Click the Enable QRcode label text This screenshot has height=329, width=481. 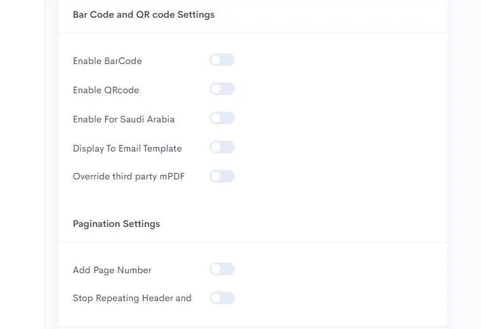106,90
